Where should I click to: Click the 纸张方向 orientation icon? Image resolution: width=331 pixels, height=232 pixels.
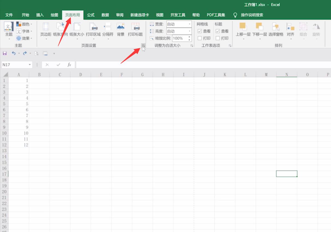pyautogui.click(x=60, y=27)
